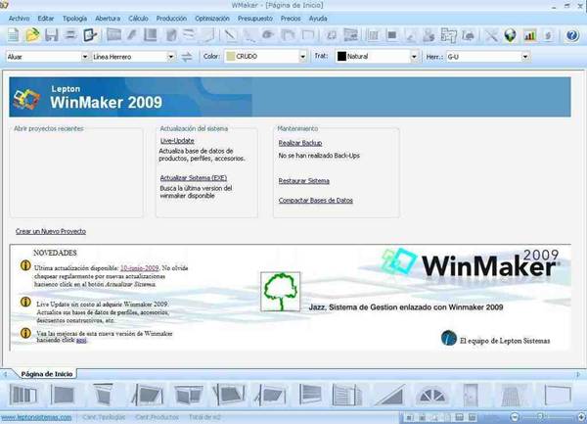The width and height of the screenshot is (587, 424).
Task: Open the Tipología menu
Action: pos(74,19)
